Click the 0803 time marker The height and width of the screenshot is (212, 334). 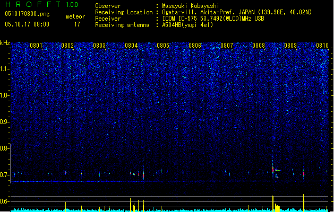pyautogui.click(x=99, y=46)
